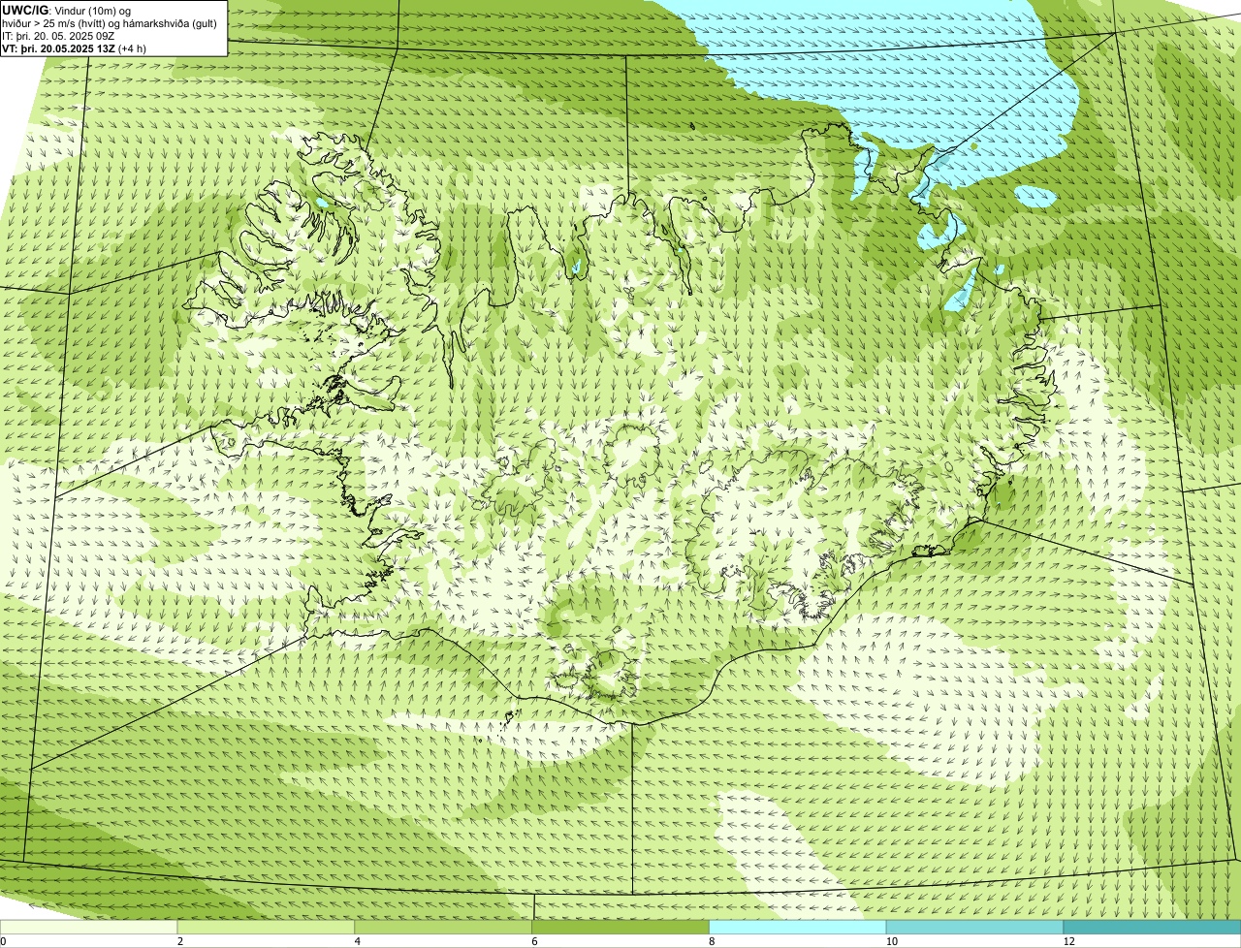Click the medium green 4–6 m/s color bar segment

pyautogui.click(x=444, y=927)
